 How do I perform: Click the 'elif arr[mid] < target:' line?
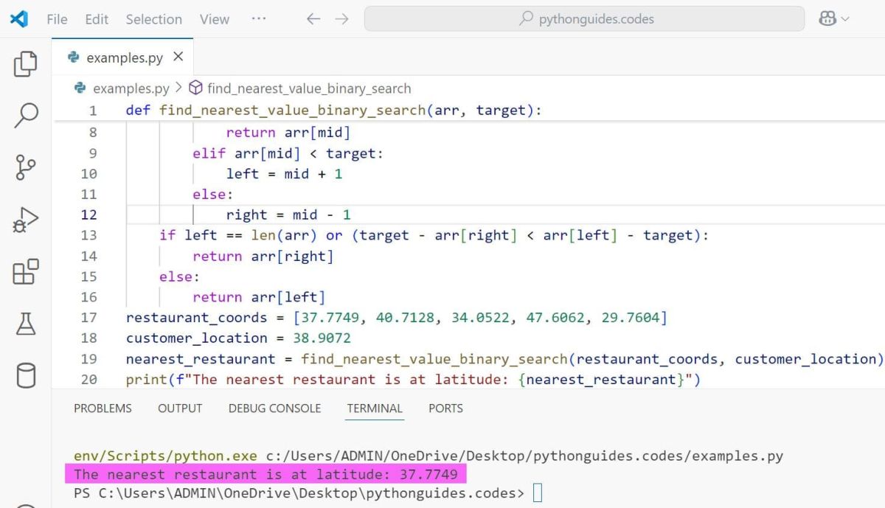[288, 153]
